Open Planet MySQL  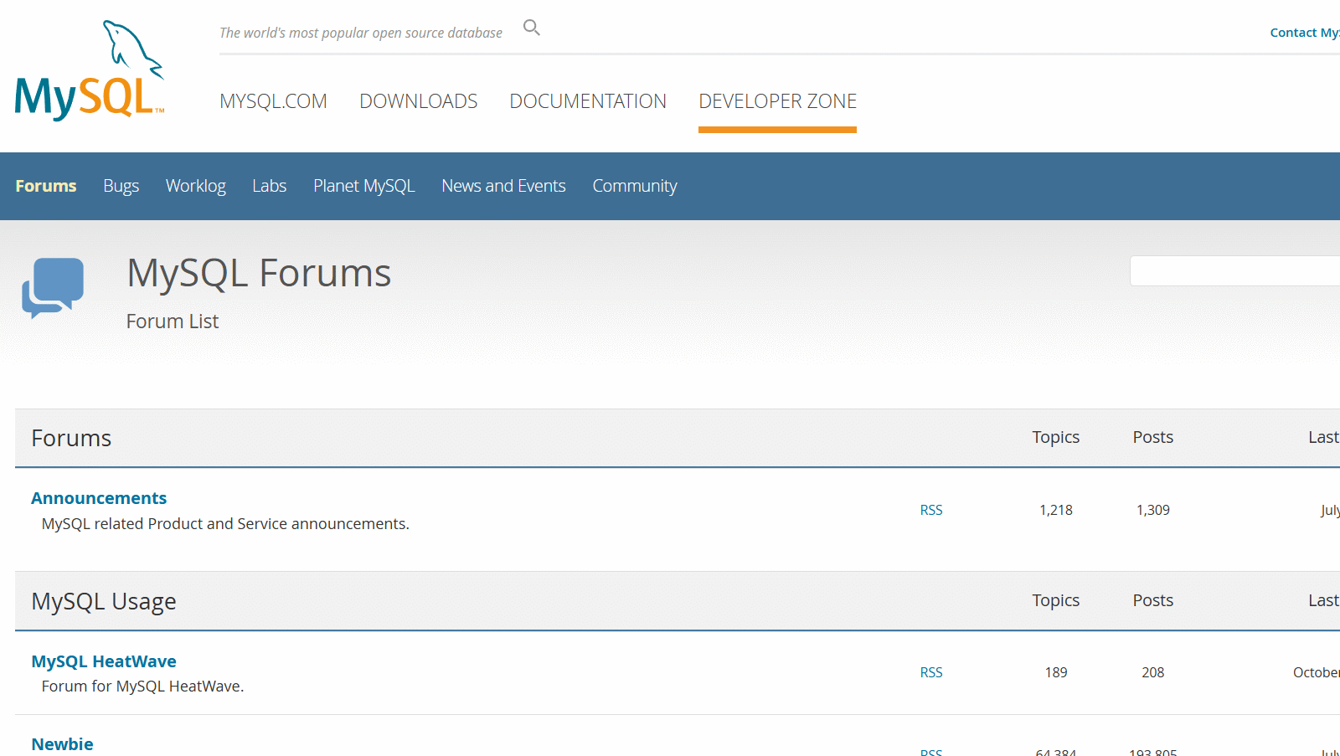[364, 186]
